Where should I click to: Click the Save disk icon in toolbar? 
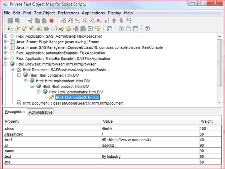10,21
